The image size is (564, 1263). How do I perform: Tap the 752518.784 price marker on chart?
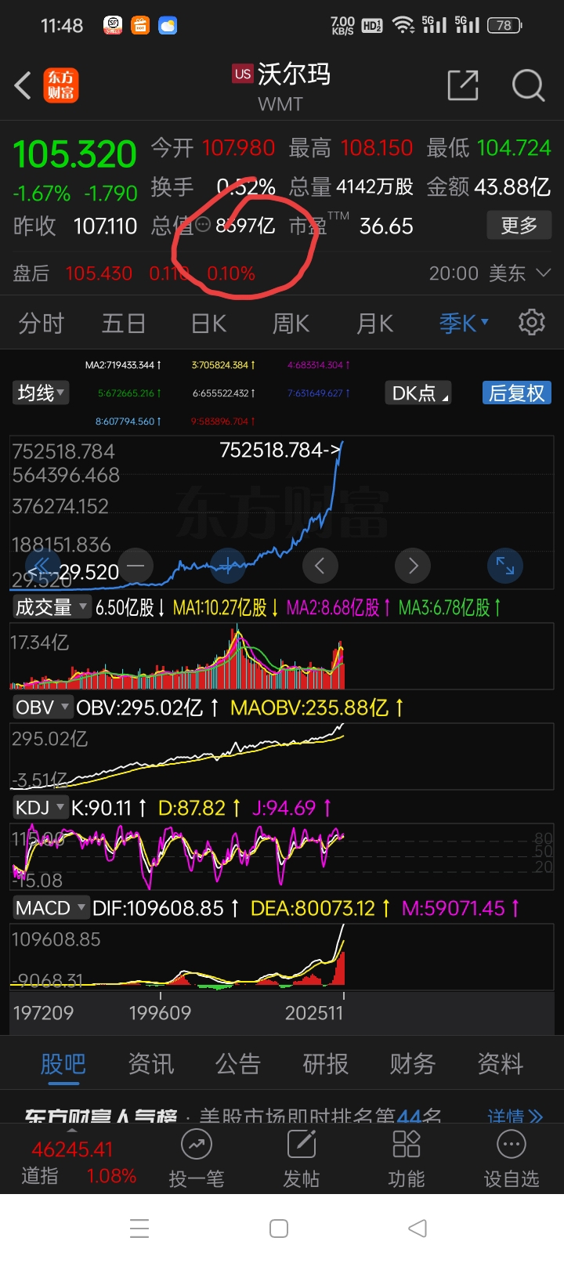point(280,450)
